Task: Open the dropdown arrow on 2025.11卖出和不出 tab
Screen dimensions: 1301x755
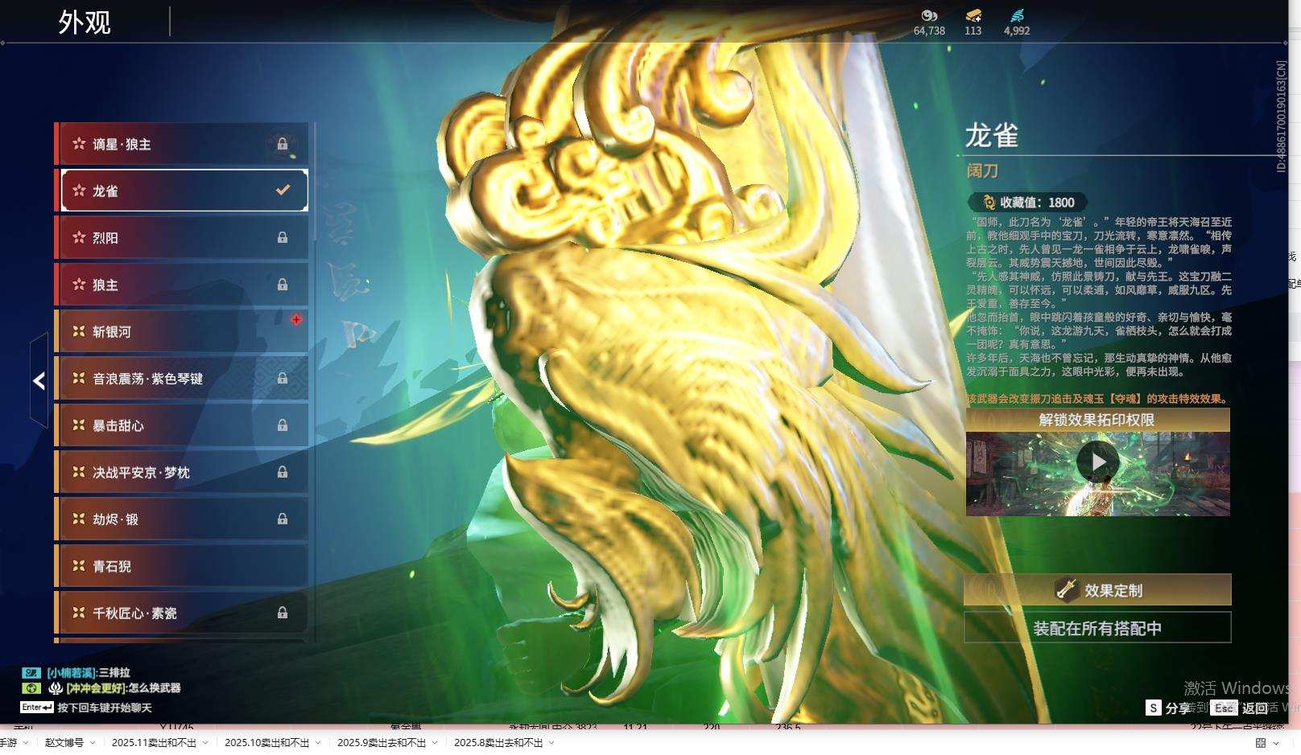Action: (205, 743)
